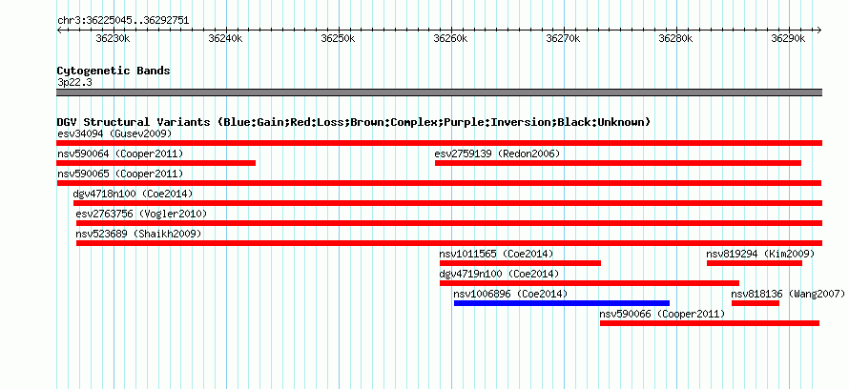
Task: Click the ruler's left arrowhead
Action: click(x=59, y=30)
